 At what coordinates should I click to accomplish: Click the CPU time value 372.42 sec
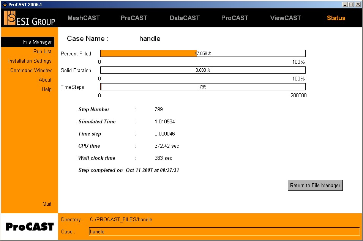click(x=167, y=146)
